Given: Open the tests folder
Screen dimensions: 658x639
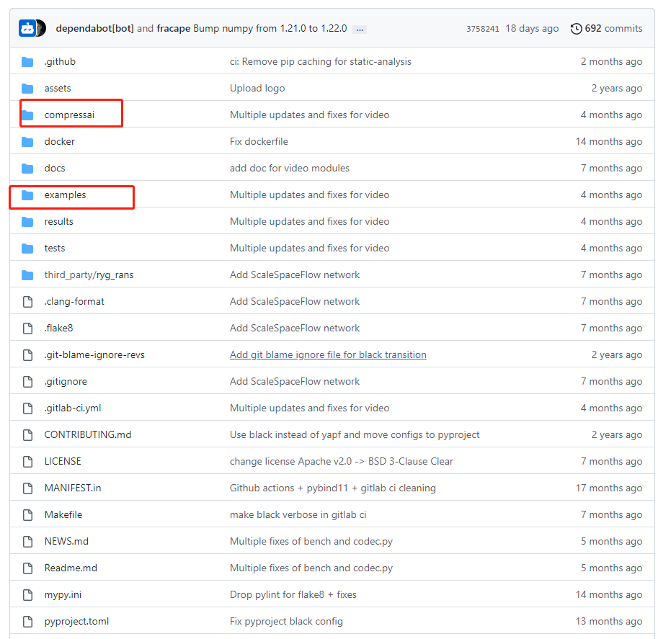Looking at the screenshot, I should pyautogui.click(x=55, y=248).
